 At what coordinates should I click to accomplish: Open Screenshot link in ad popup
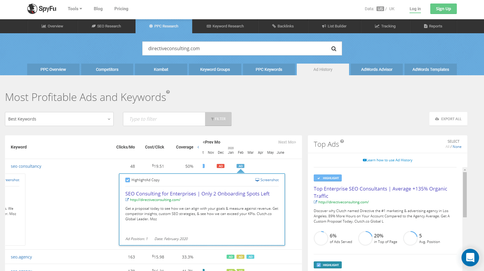pyautogui.click(x=267, y=180)
